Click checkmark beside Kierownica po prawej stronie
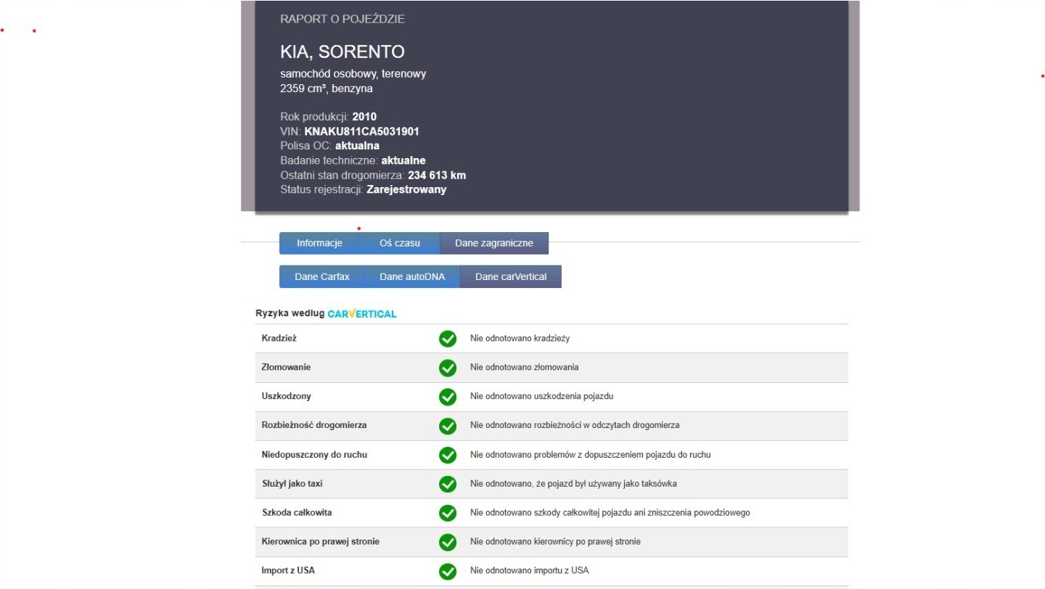 click(x=448, y=542)
